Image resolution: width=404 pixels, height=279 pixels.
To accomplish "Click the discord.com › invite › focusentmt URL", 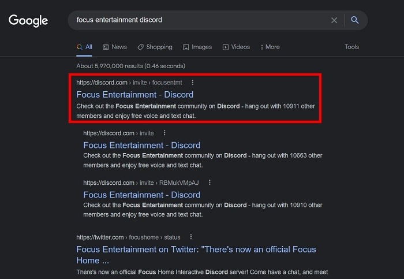I will click(x=129, y=83).
